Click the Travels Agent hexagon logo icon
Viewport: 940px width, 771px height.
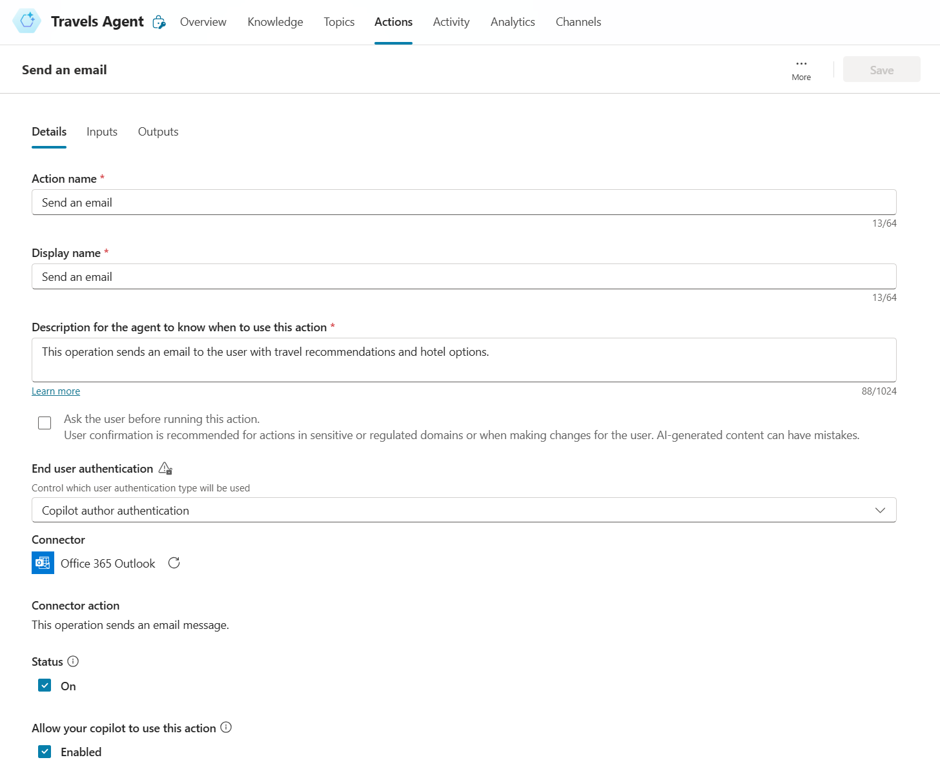click(x=27, y=21)
